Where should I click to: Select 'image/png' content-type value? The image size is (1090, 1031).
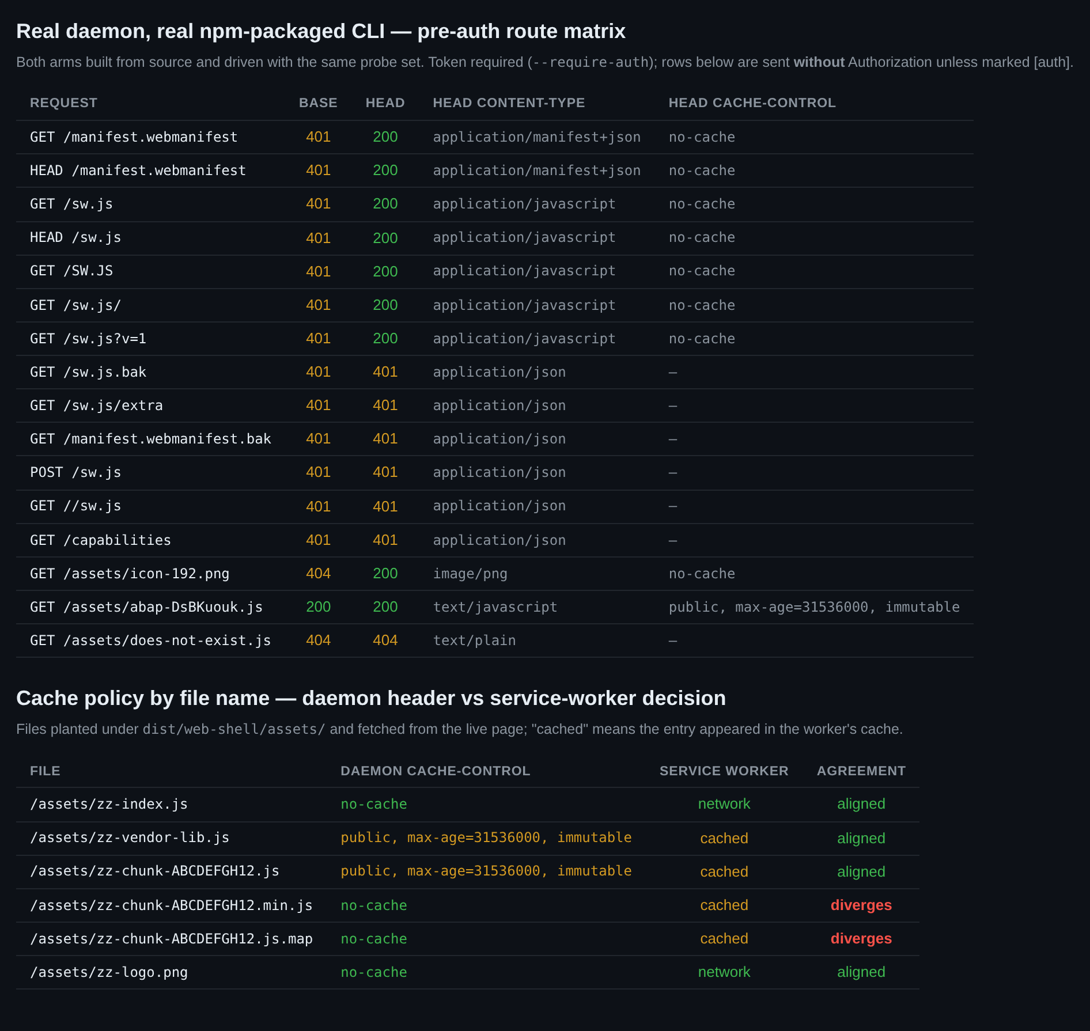[x=470, y=574]
